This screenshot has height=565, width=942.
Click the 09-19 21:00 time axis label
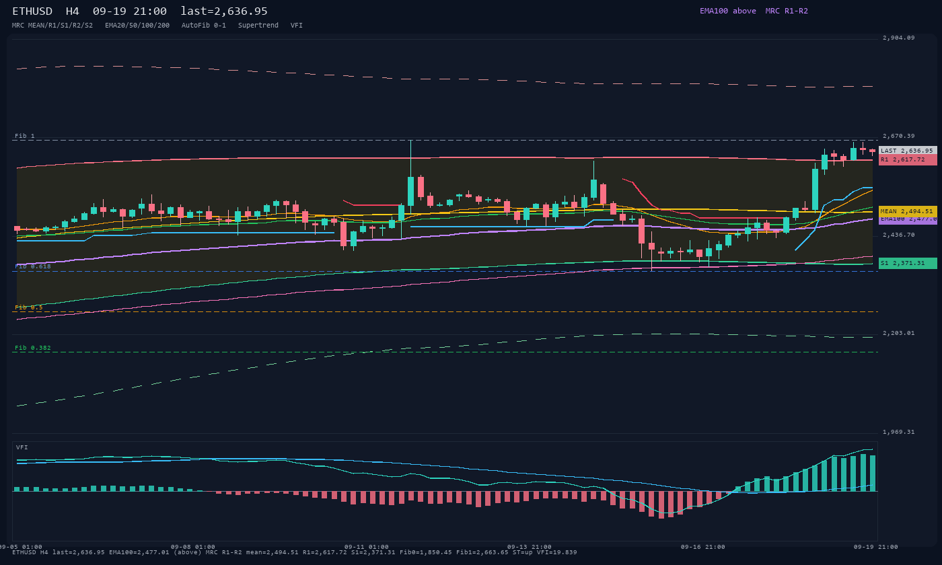877,547
